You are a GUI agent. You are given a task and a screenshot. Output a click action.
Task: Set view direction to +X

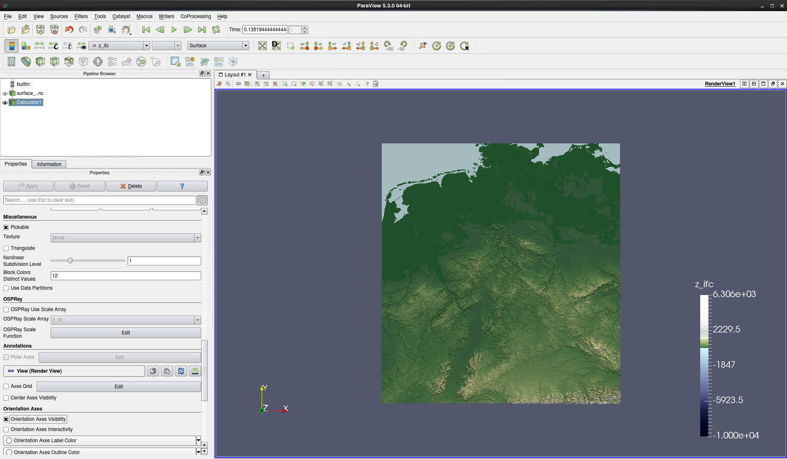click(304, 46)
